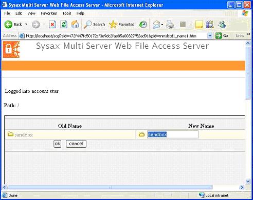The width and height of the screenshot is (253, 200).
Task: Confirm rename with the ok button
Action: coord(57,144)
